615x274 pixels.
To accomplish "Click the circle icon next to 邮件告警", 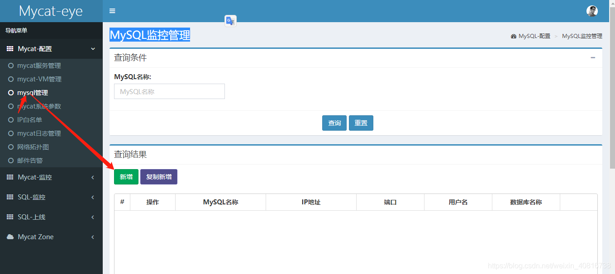I will click(11, 161).
